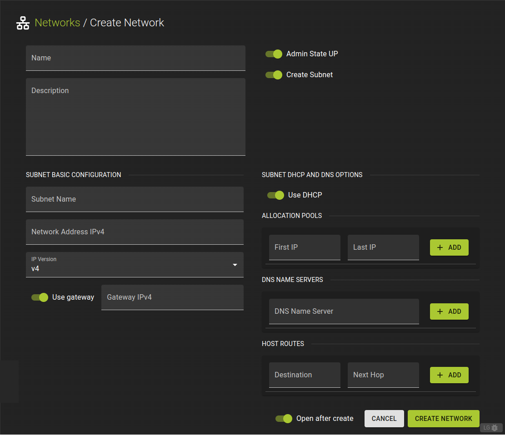Open the IP Version dropdown
This screenshot has width=505, height=435.
click(135, 264)
